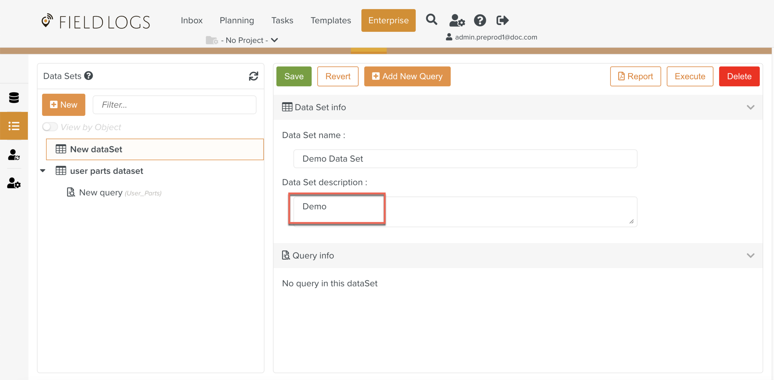Image resolution: width=774 pixels, height=380 pixels.
Task: Refresh the Data Sets list
Action: tap(253, 76)
